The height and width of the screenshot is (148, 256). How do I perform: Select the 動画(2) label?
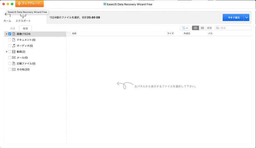coord(21,52)
